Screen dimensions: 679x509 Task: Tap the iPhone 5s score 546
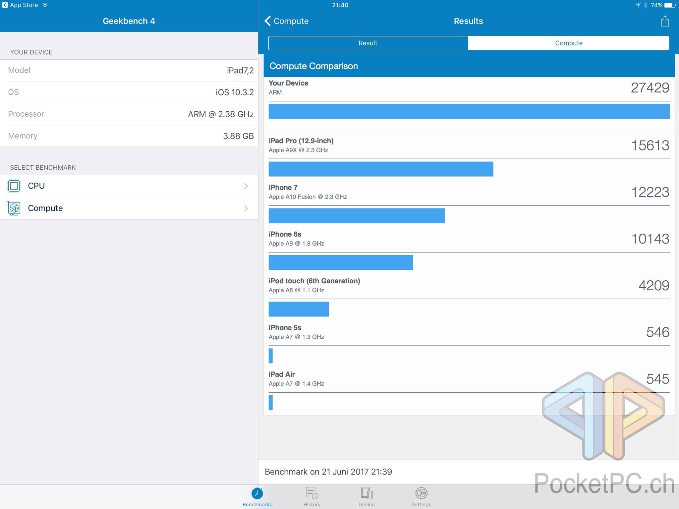coord(658,332)
